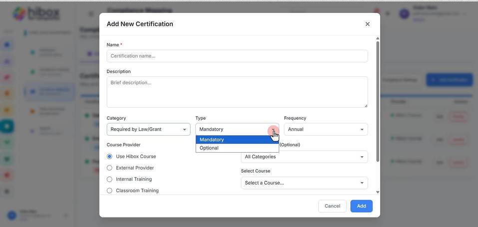The height and width of the screenshot is (227, 478).
Task: Click the dialog scrollbar up arrow
Action: 378,38
